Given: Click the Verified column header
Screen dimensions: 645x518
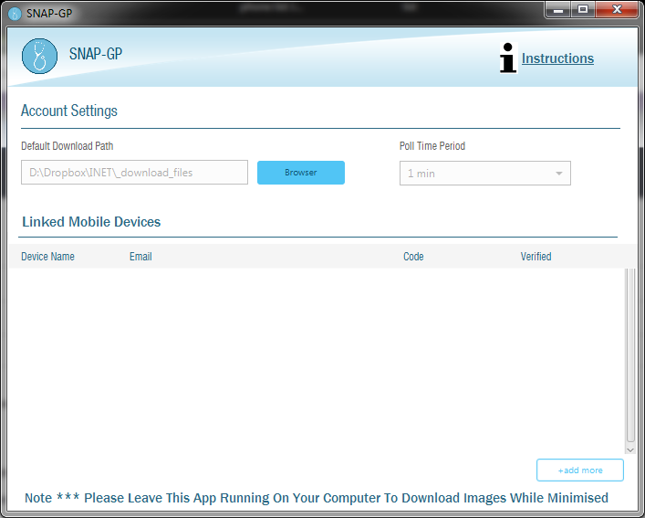Looking at the screenshot, I should [536, 257].
